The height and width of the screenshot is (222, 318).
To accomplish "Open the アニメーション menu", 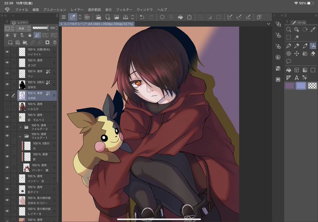I will click(x=55, y=9).
